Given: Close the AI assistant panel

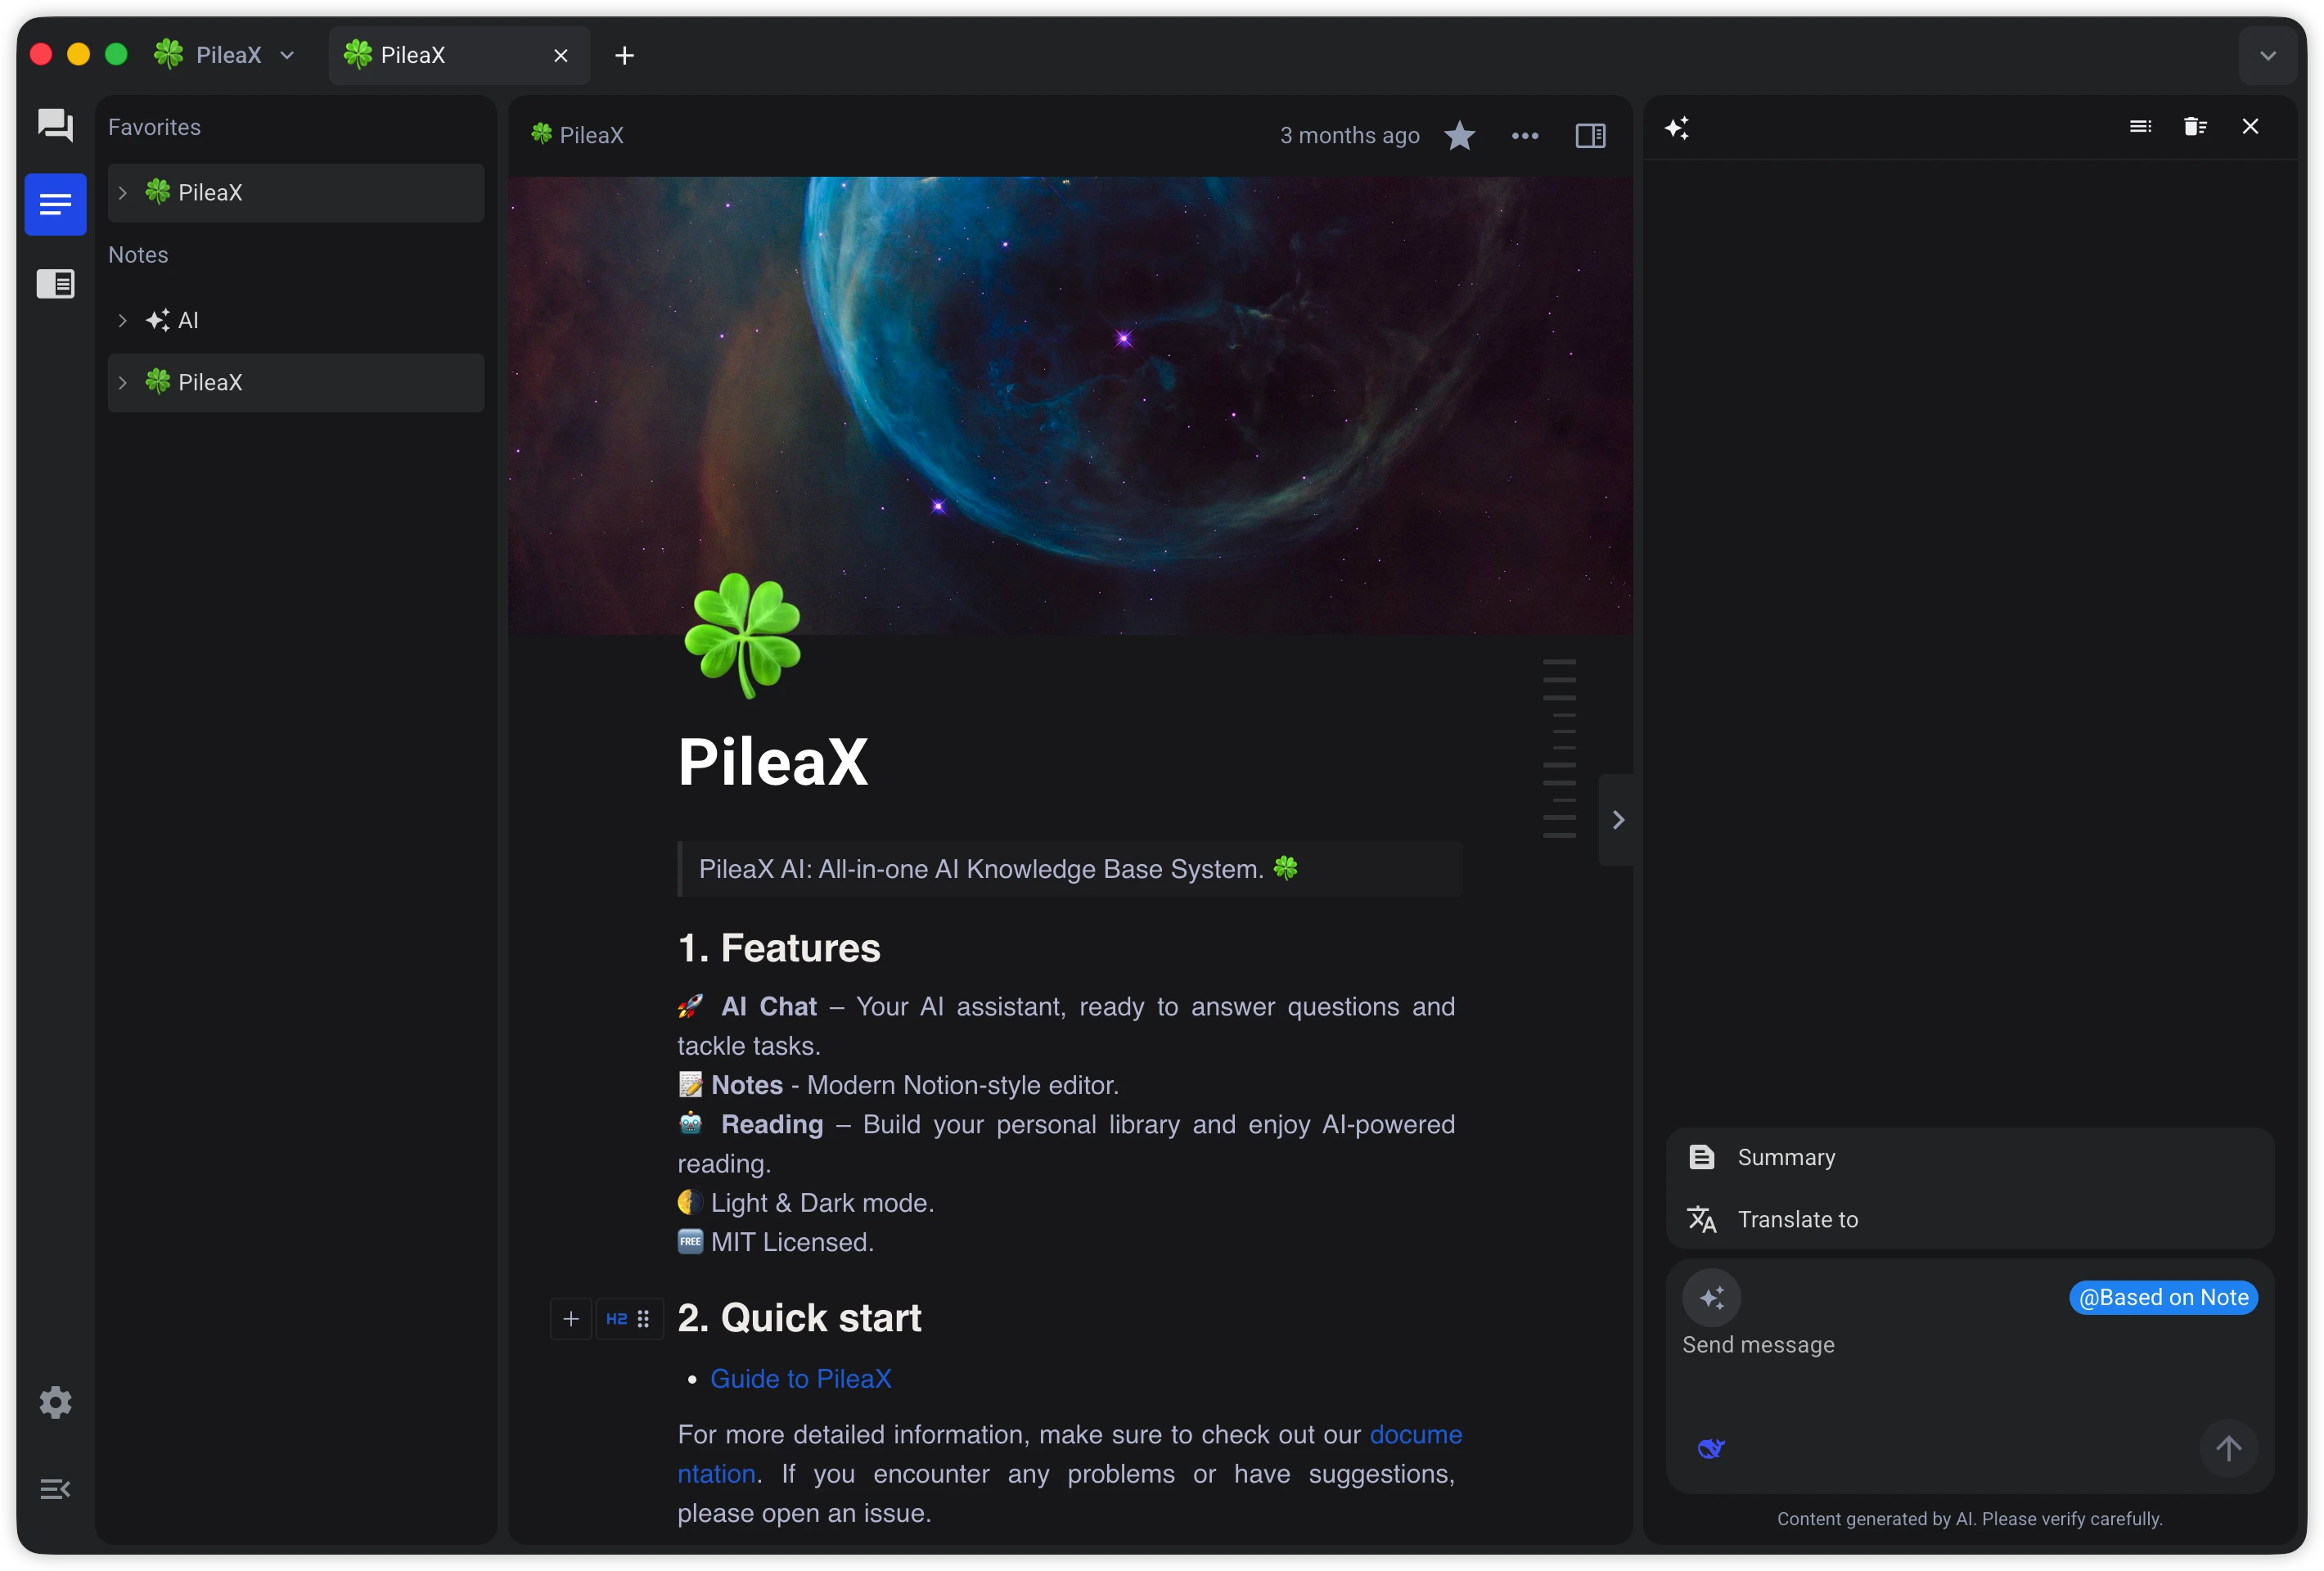Looking at the screenshot, I should tap(2250, 126).
